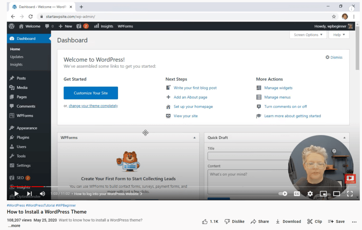Open Manage widgets link

pyautogui.click(x=278, y=88)
